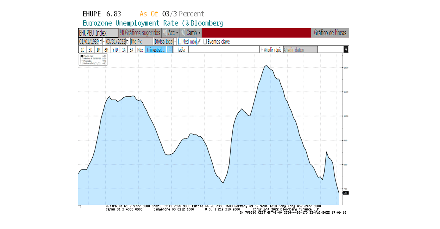Click the 10.00 y-axis label
Viewport: 440px width, 229px height.
(346, 116)
